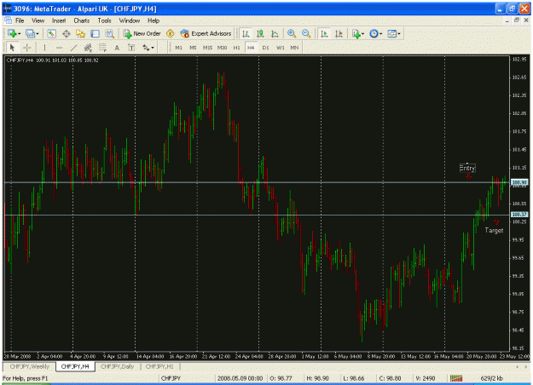Switch to M5 timeframe
Screen dimensions: 533x385
tap(193, 48)
